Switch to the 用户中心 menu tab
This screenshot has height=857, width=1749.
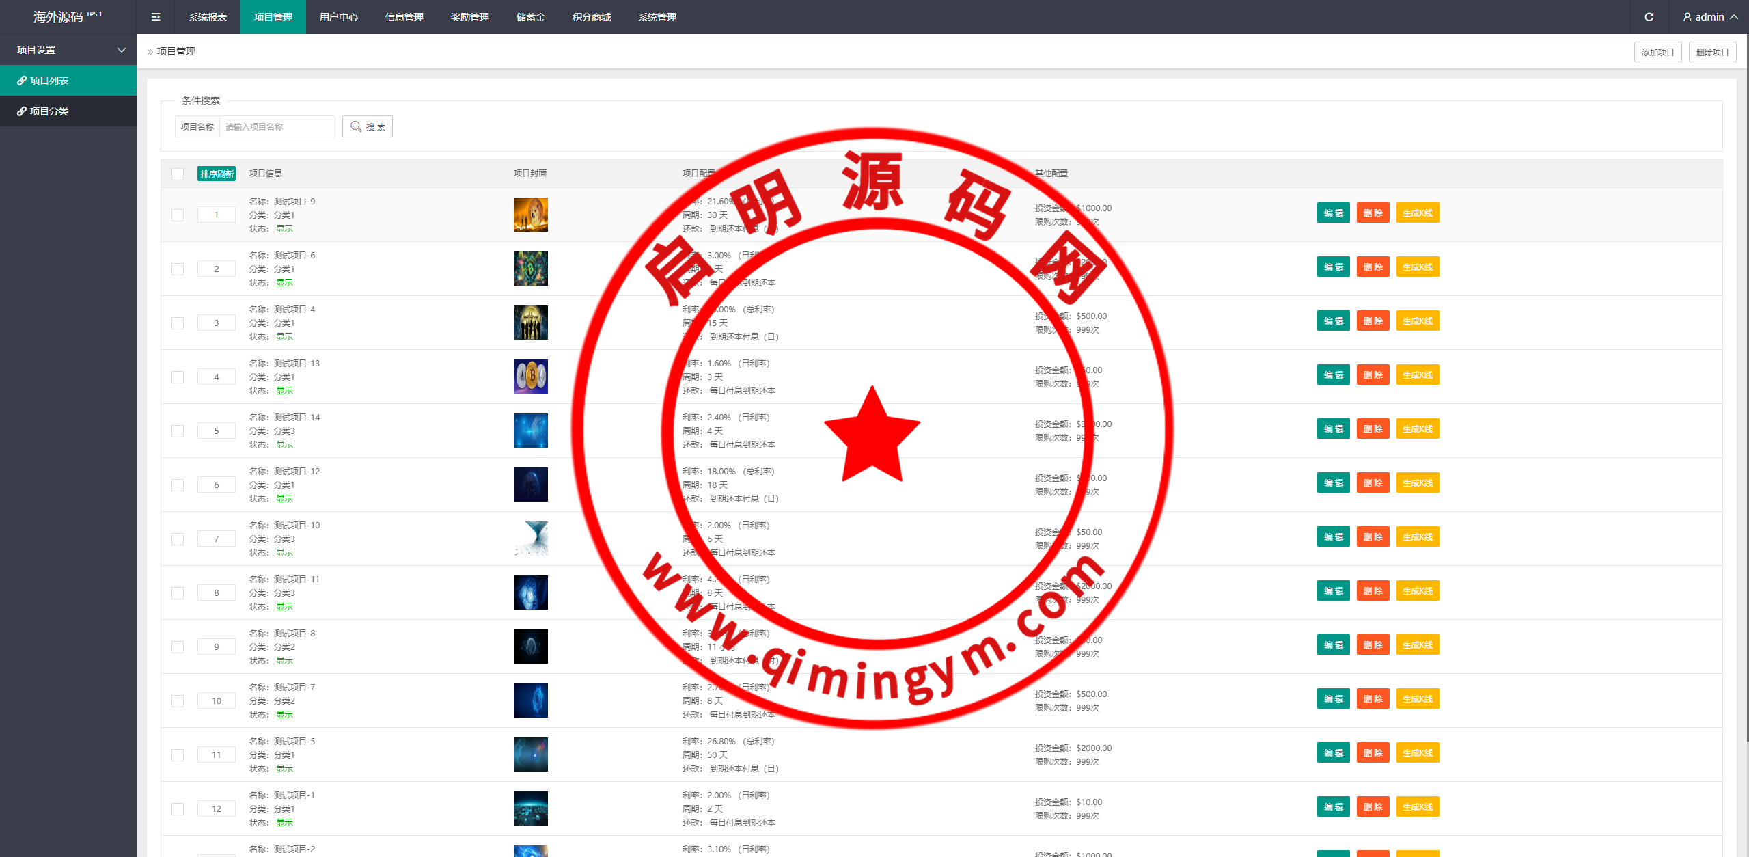pyautogui.click(x=338, y=17)
